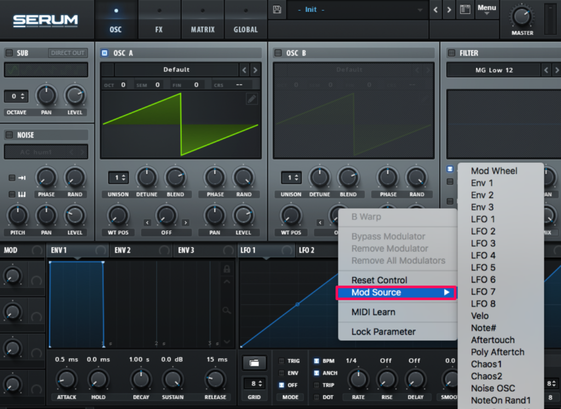Choose previous OSC A warp mode
The width and height of the screenshot is (561, 409).
pyautogui.click(x=147, y=222)
